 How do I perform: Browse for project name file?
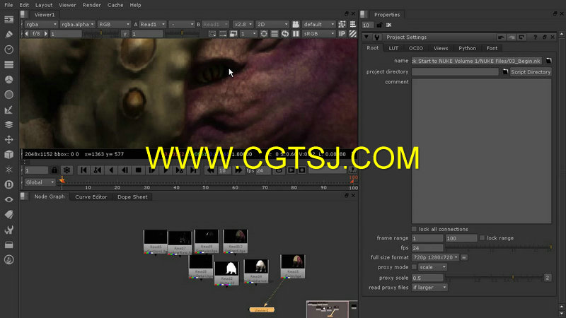[x=549, y=61]
